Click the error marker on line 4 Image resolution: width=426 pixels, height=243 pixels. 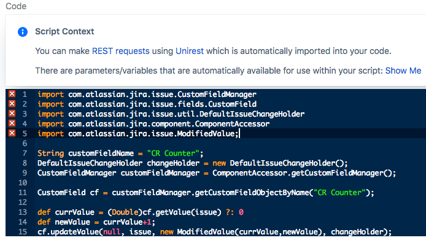[12, 123]
